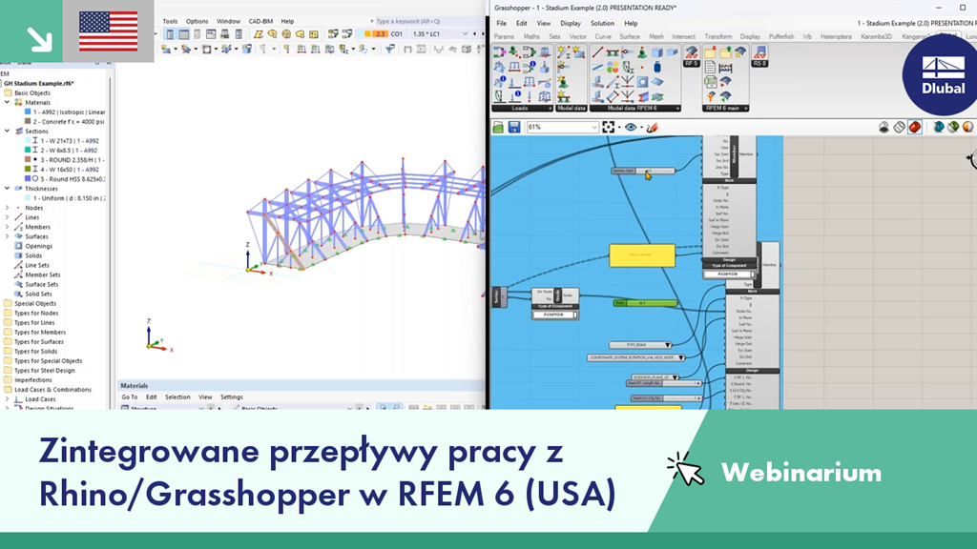Open the 61% zoom level dropdown
This screenshot has width=977, height=549.
(593, 127)
